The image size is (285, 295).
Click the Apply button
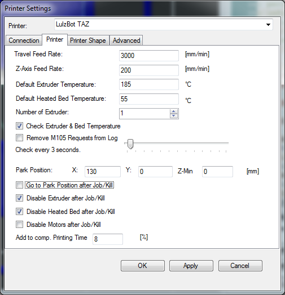click(191, 266)
